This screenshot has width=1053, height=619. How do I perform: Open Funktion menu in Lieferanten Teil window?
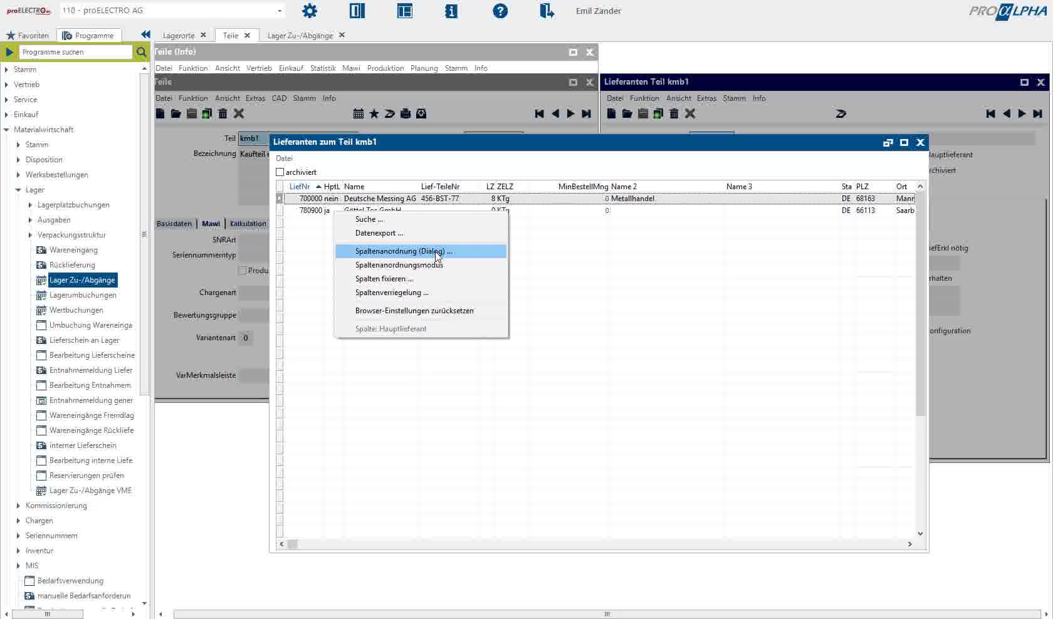click(x=644, y=98)
